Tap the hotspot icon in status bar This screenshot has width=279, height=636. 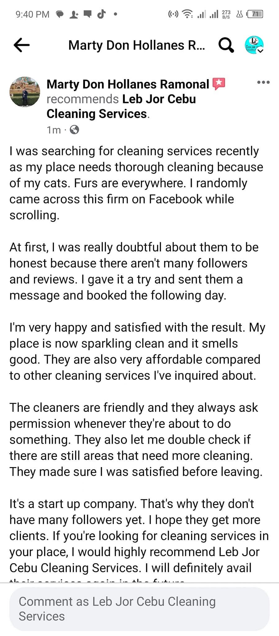pos(173,14)
